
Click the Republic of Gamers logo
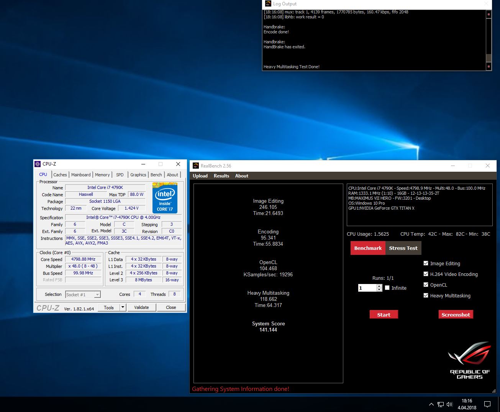pos(470,360)
